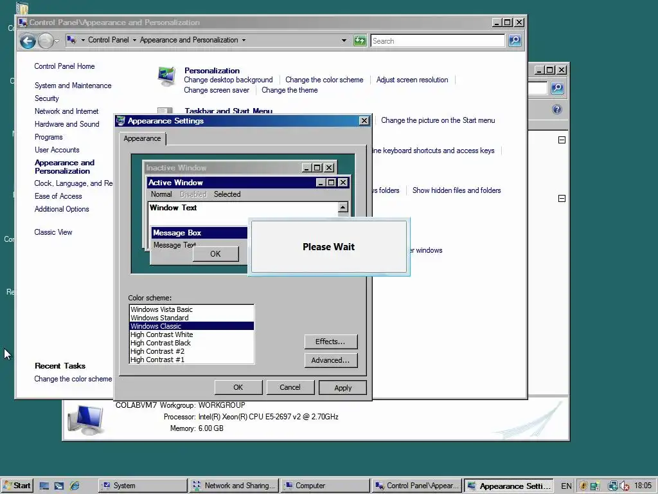Click the search magnifier in the background window
Image resolution: width=658 pixels, height=494 pixels.
[x=557, y=87]
